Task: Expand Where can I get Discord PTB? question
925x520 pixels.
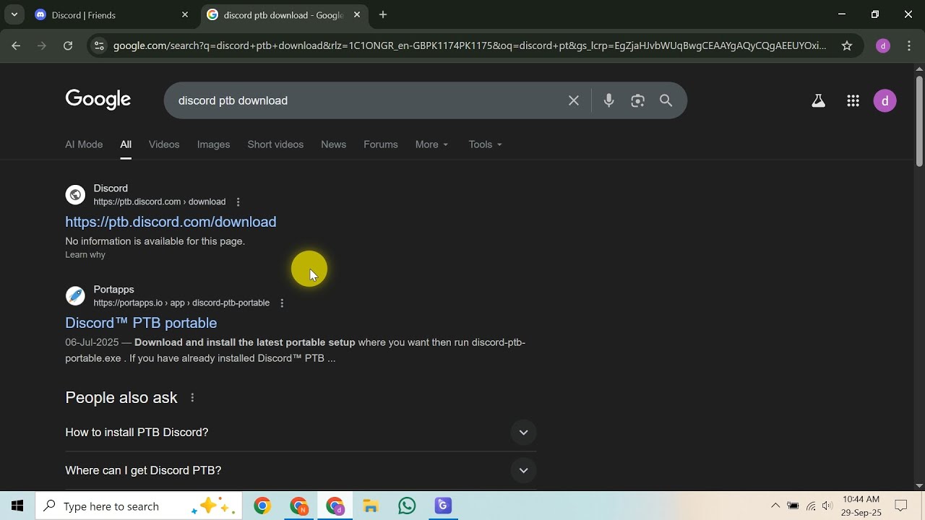Action: 301,471
